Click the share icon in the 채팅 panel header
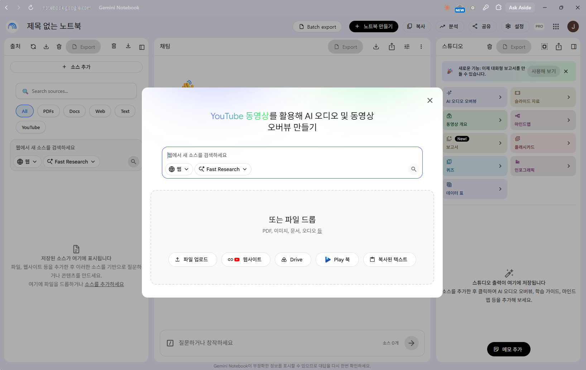586x370 pixels. click(x=392, y=47)
